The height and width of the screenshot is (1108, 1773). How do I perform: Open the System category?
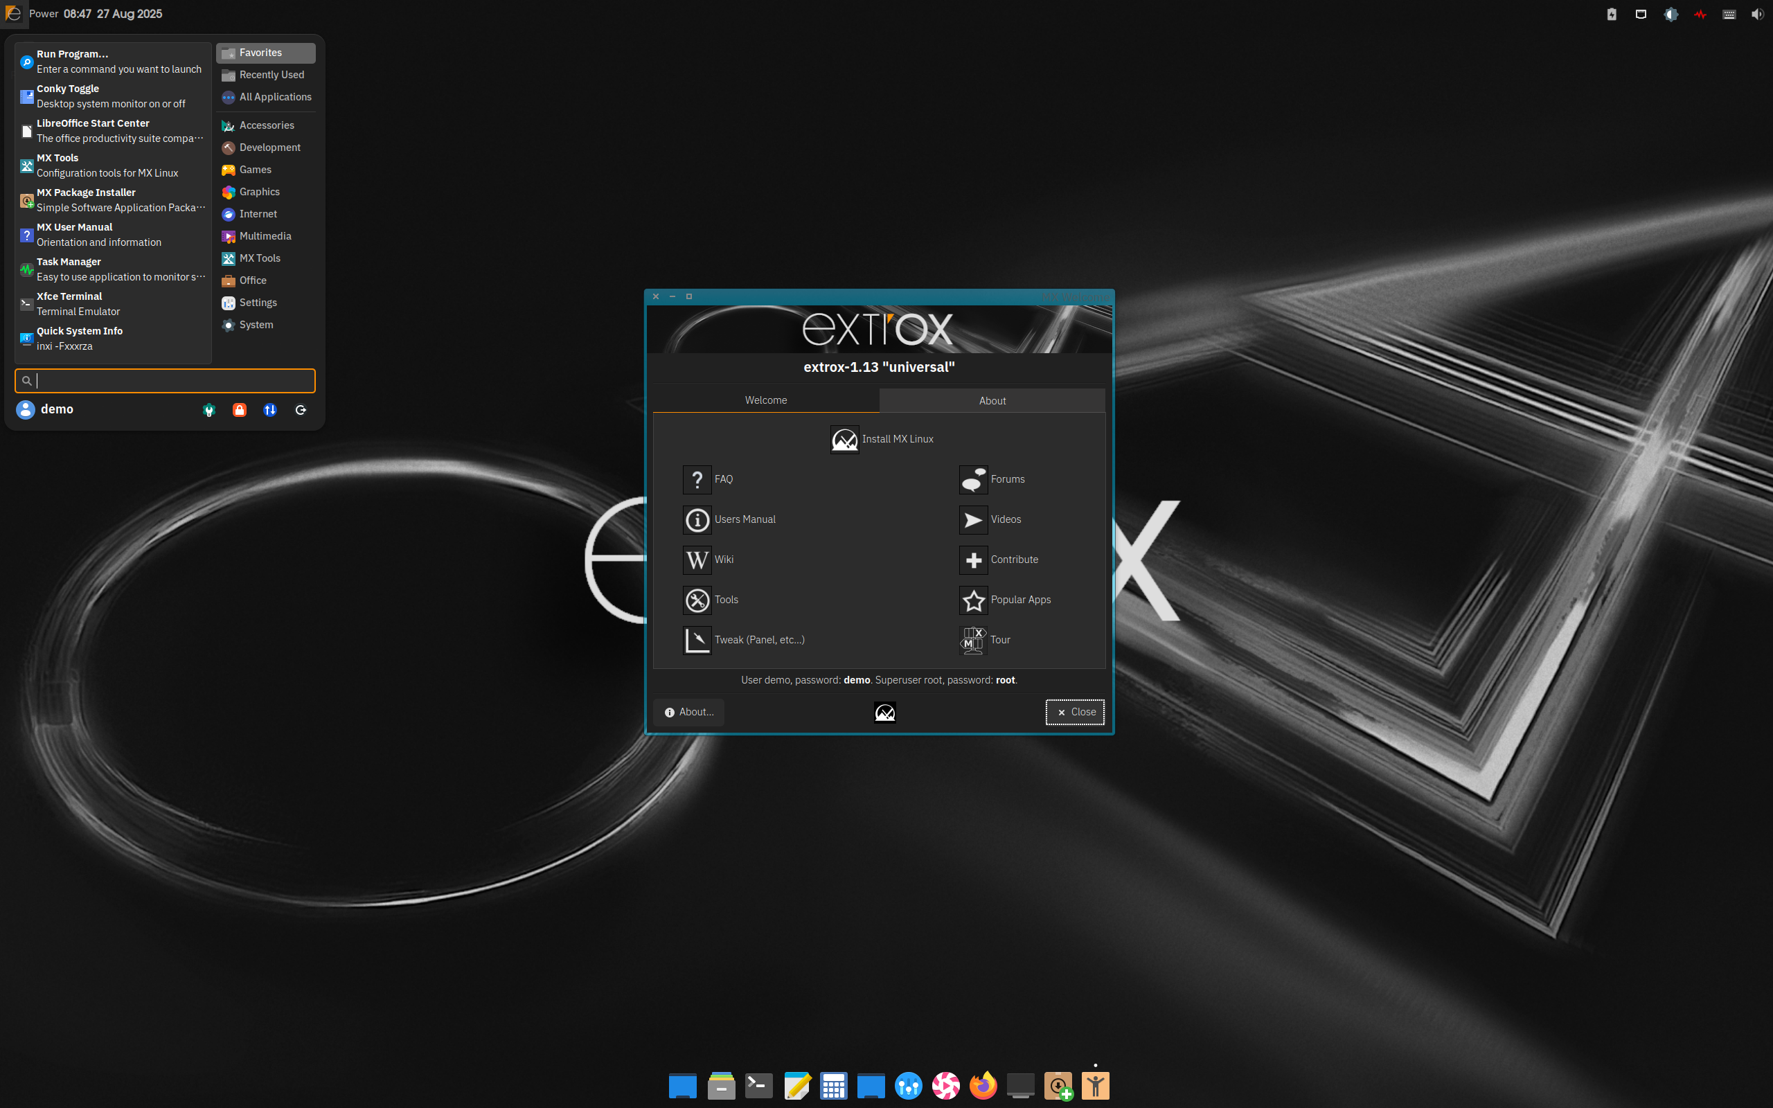coord(265,325)
